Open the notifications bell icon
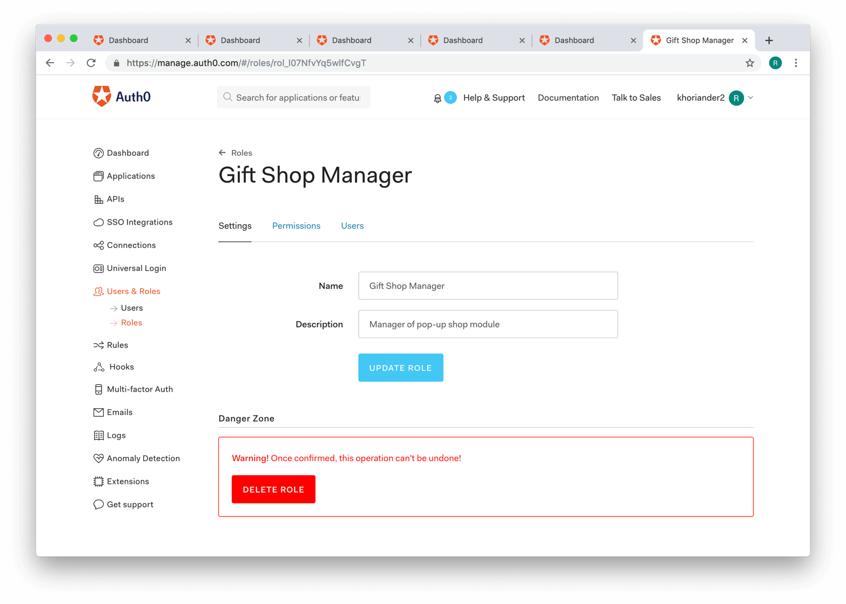This screenshot has height=604, width=846. [437, 98]
